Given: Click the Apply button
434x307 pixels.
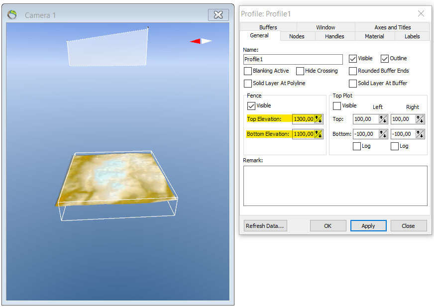Looking at the screenshot, I should coord(368,226).
